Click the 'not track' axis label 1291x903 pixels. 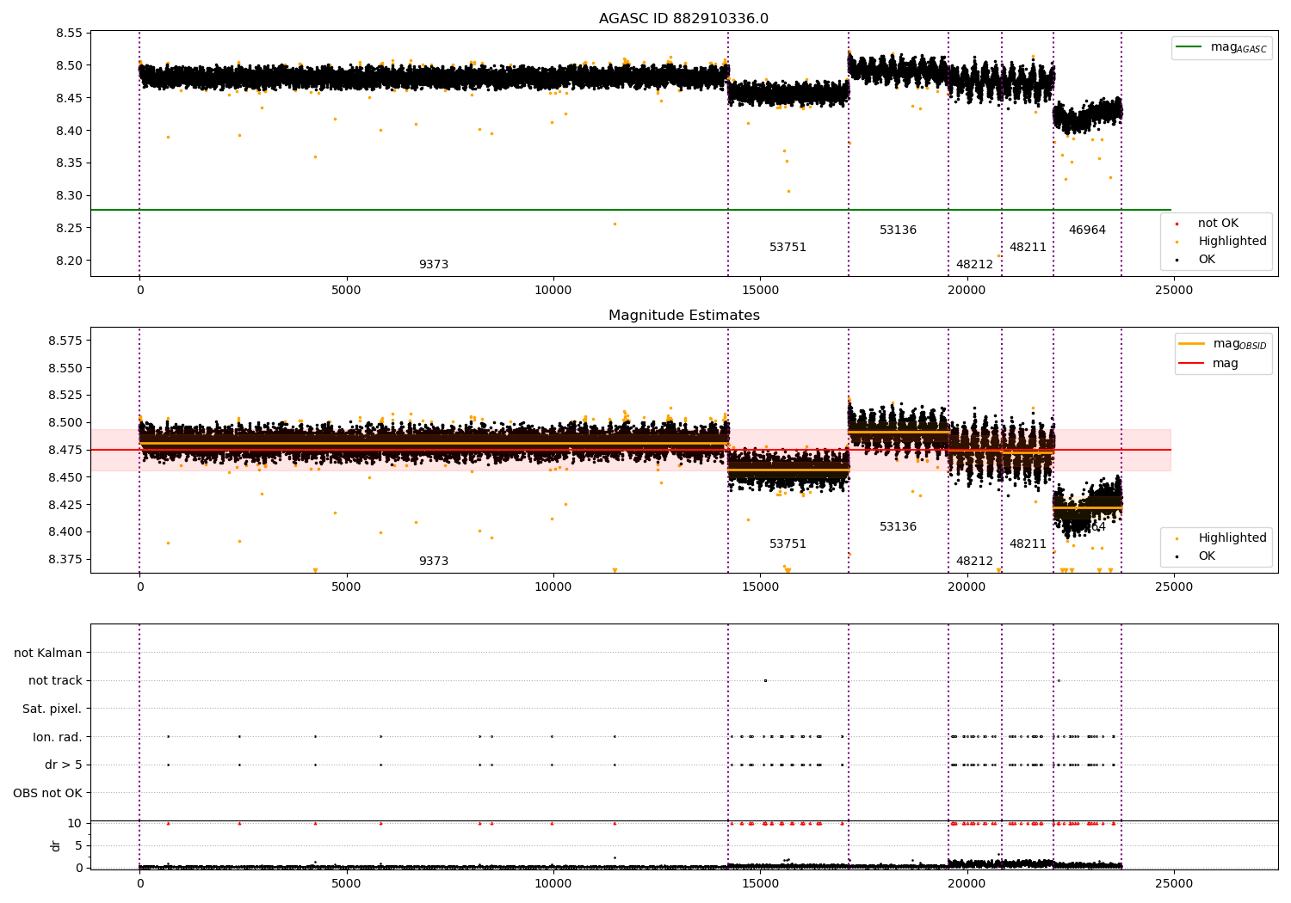[55, 680]
